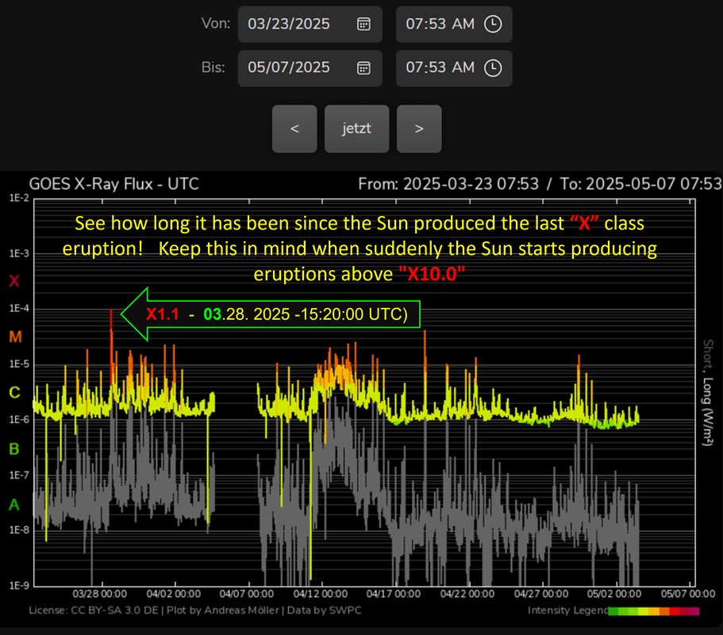Click the 1E-9 axis value
This screenshot has width=723, height=635.
click(x=19, y=586)
